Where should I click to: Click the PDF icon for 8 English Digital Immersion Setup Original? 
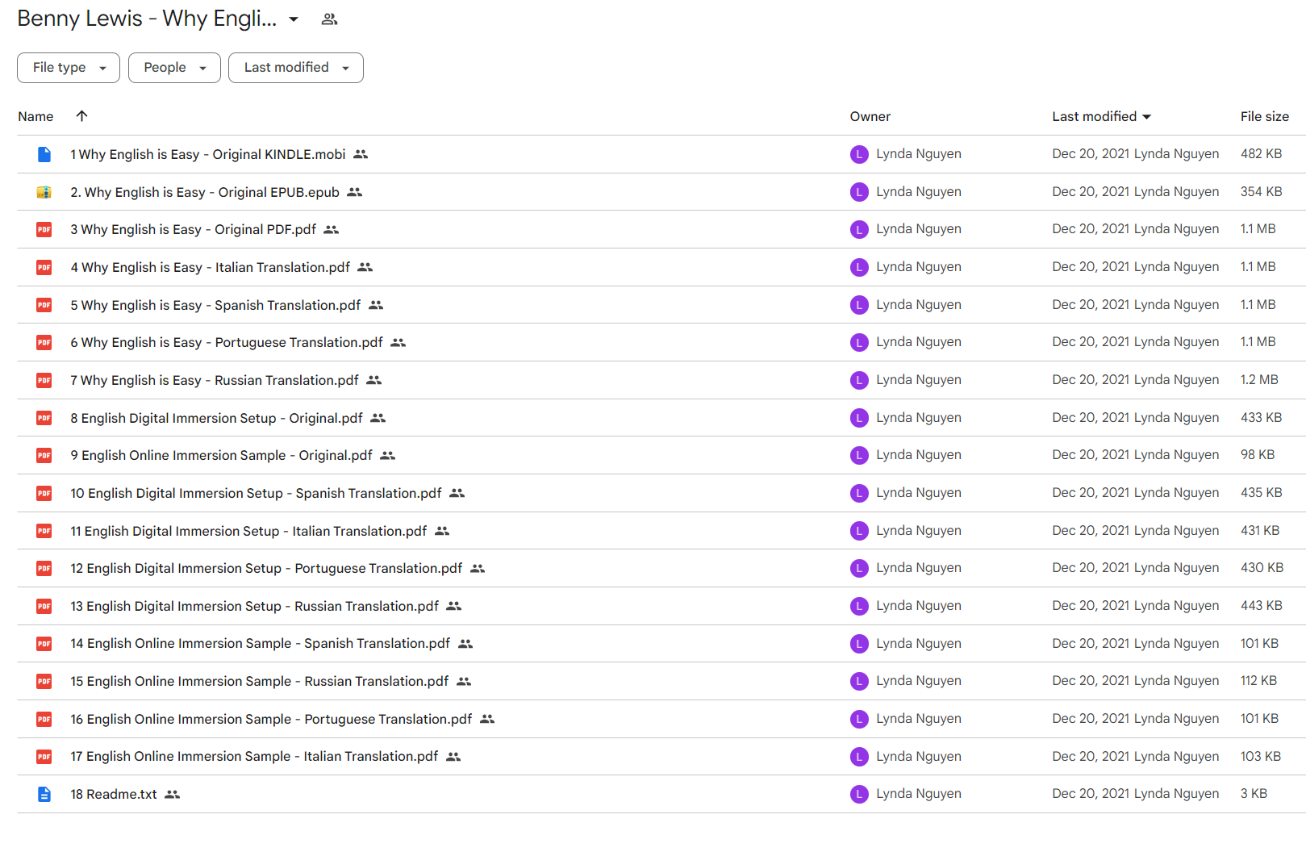[x=44, y=418]
